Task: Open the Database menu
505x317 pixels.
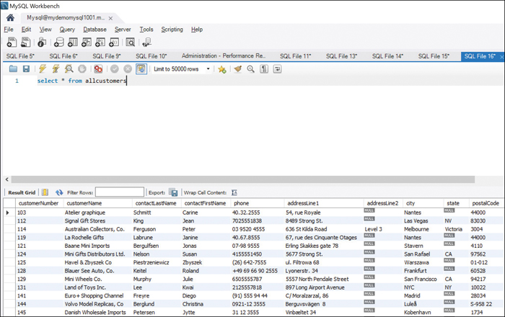Action: coord(95,30)
